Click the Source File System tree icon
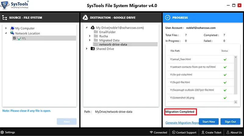This screenshot has width=244, height=136. [x=5, y=18]
